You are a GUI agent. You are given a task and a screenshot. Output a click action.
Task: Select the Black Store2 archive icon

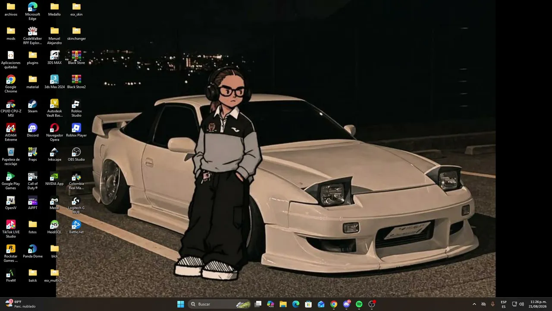tap(76, 82)
